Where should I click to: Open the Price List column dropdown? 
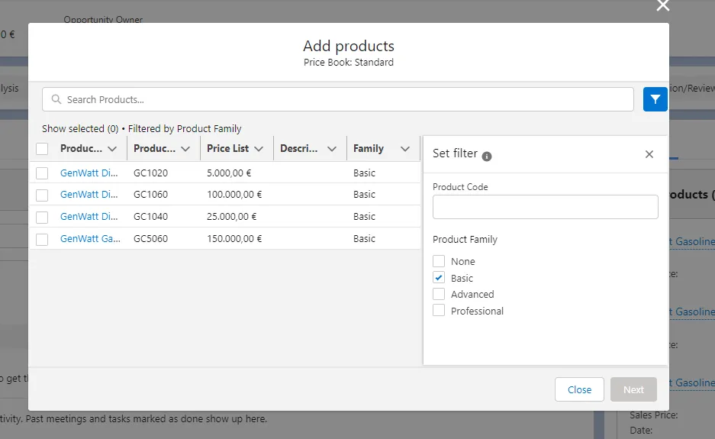259,149
